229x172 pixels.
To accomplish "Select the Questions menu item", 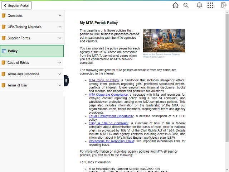I will pos(32,16).
